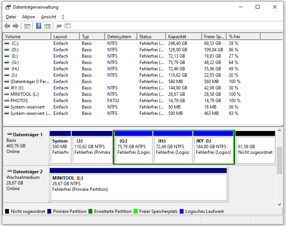
Task: Click the connect/rescan disks toolbar icon
Action: (59, 26)
